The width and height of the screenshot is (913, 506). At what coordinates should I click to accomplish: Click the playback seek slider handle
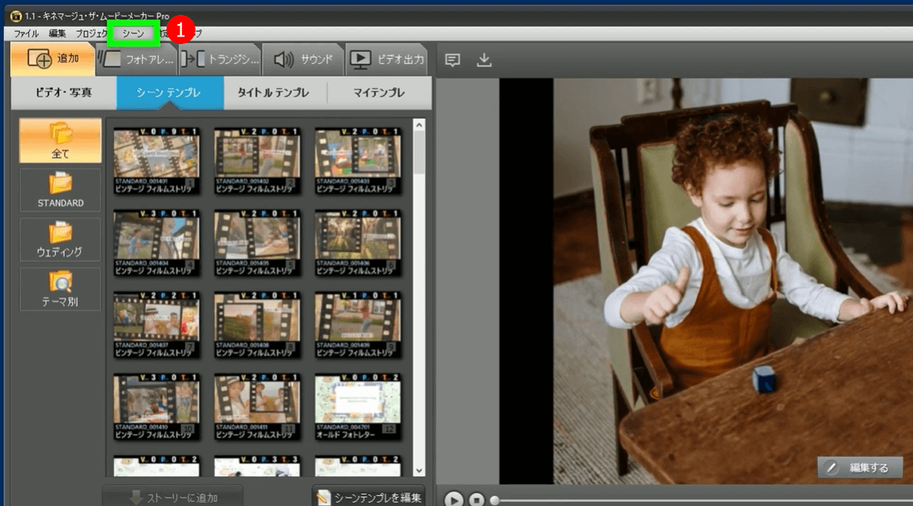point(495,500)
